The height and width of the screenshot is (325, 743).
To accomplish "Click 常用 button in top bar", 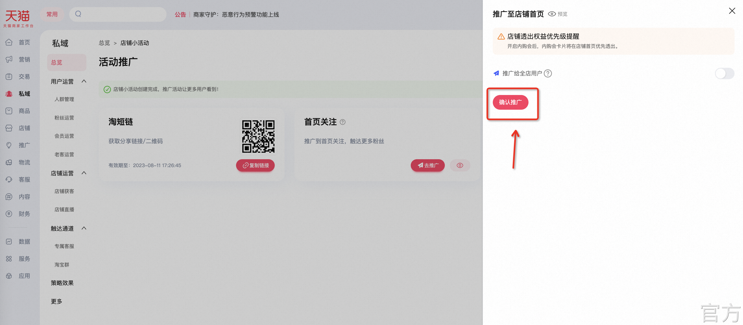I will (52, 14).
